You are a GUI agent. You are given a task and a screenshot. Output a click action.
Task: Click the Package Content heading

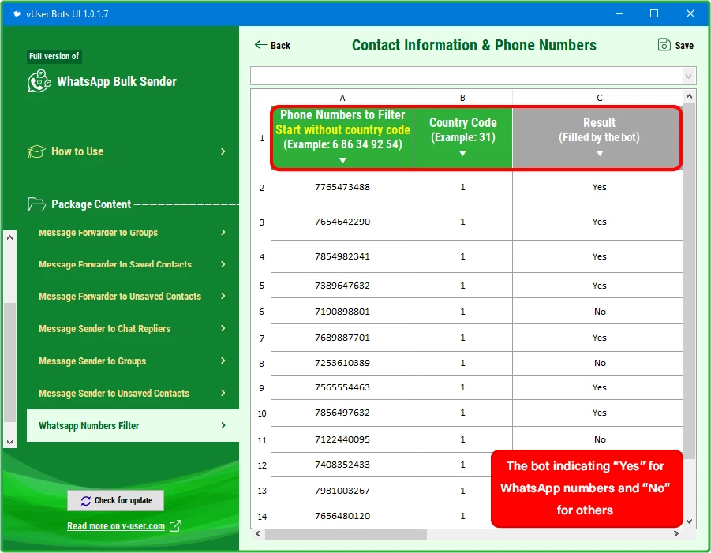pos(91,204)
